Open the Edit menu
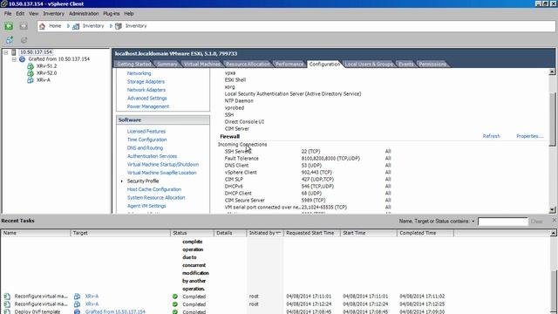 (20, 14)
